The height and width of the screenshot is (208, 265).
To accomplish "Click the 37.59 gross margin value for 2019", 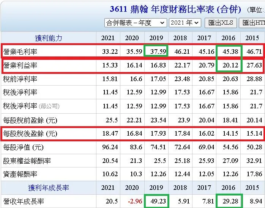I will click(158, 52).
